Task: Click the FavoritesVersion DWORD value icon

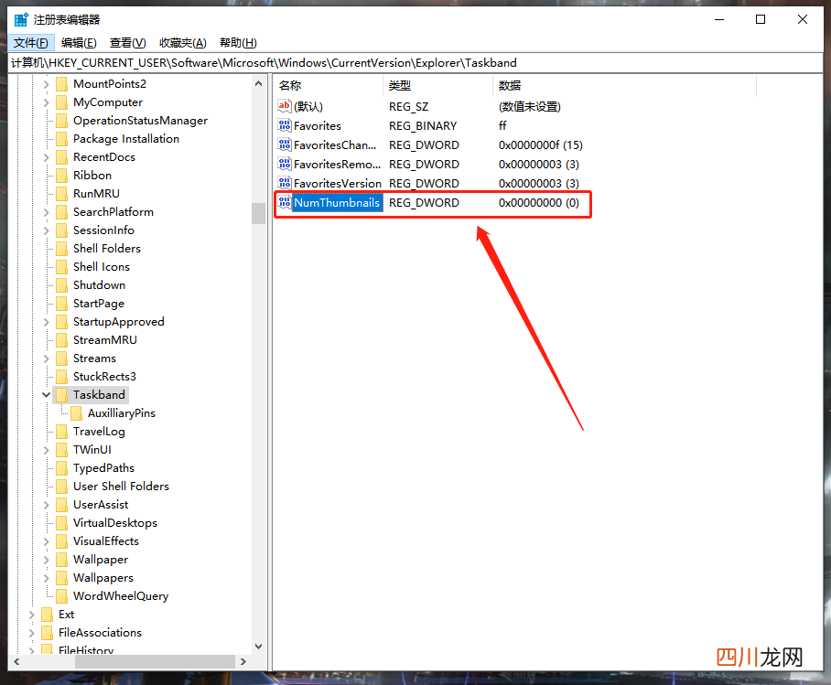Action: (x=285, y=183)
